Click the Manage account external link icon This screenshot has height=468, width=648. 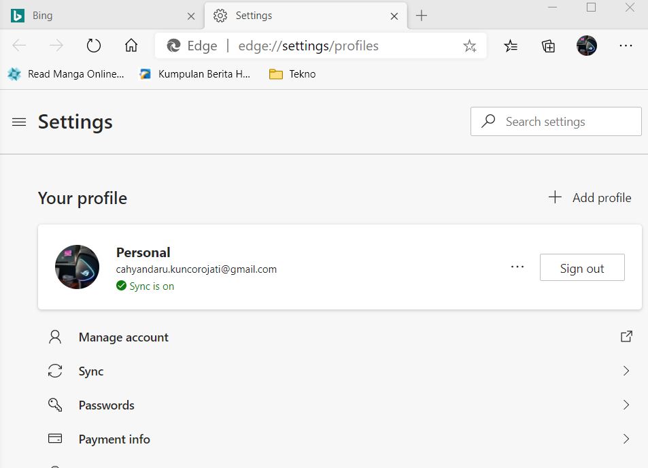coord(626,336)
